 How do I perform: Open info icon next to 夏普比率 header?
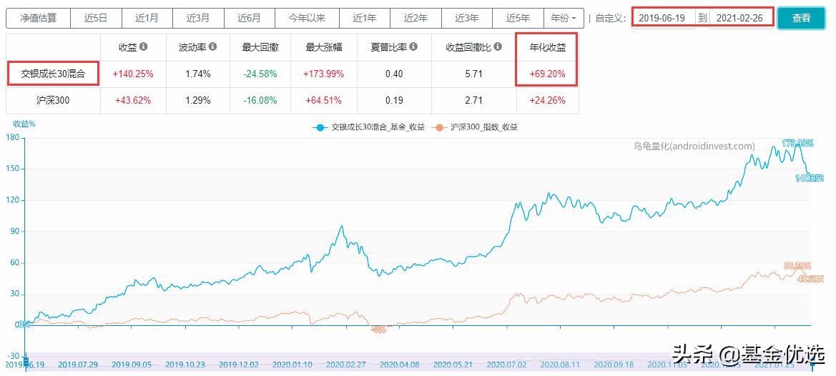pos(413,47)
